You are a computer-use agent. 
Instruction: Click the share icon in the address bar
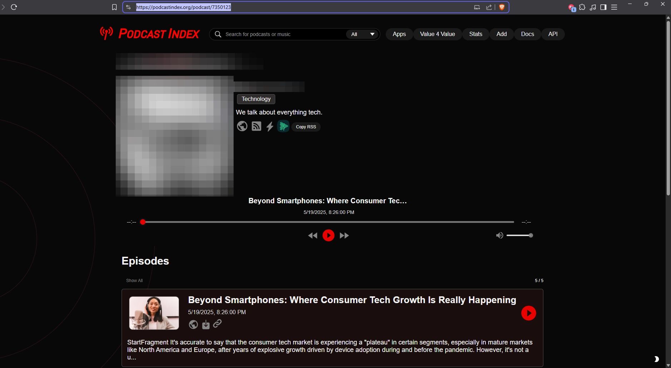[489, 7]
